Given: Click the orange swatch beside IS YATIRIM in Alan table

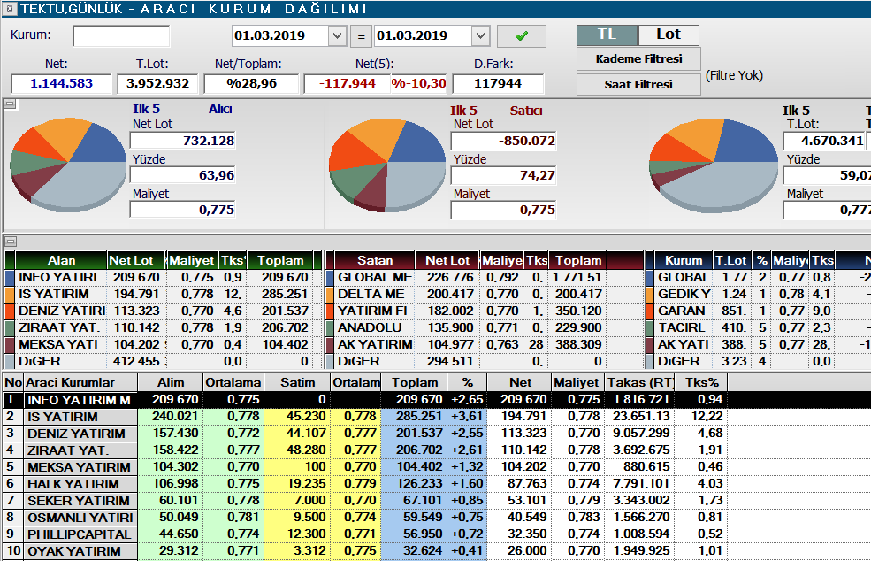Looking at the screenshot, I should (10, 294).
